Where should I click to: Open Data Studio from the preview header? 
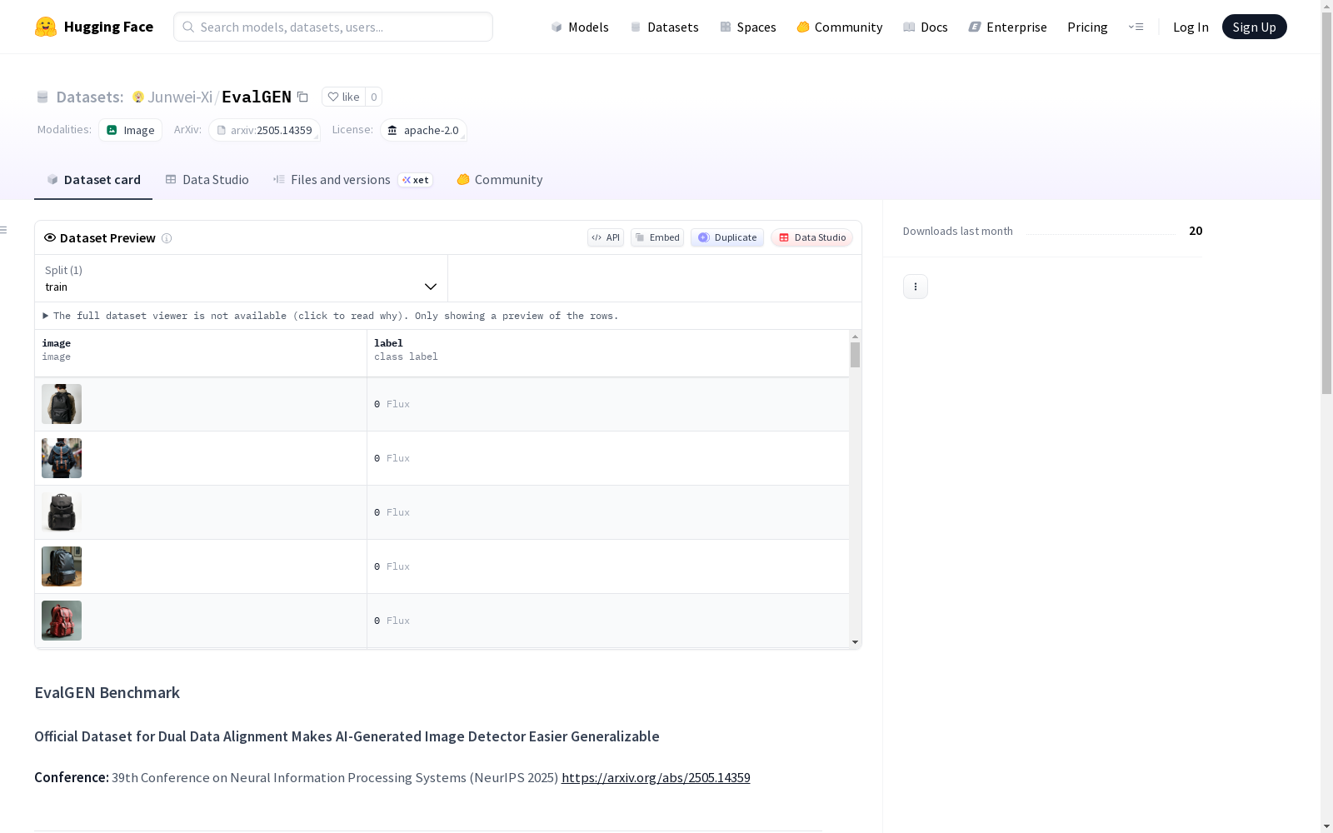[811, 237]
